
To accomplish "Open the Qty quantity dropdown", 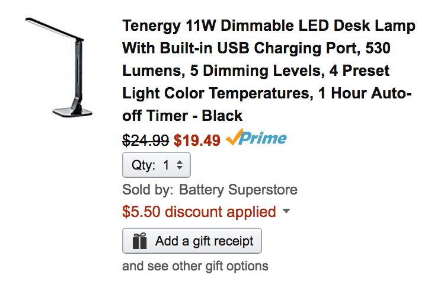I will (156, 165).
